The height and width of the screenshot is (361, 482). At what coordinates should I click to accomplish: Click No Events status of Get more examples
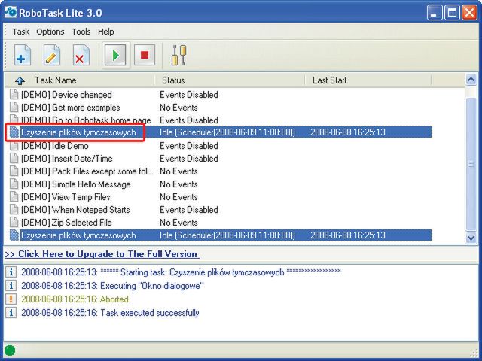pyautogui.click(x=178, y=108)
